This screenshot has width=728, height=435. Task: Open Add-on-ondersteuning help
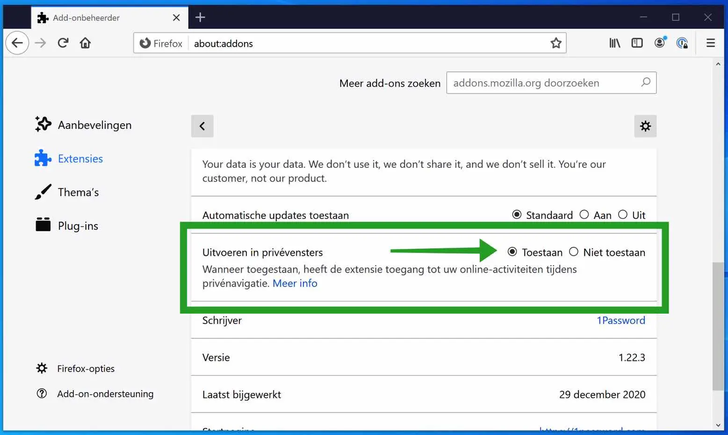(95, 394)
